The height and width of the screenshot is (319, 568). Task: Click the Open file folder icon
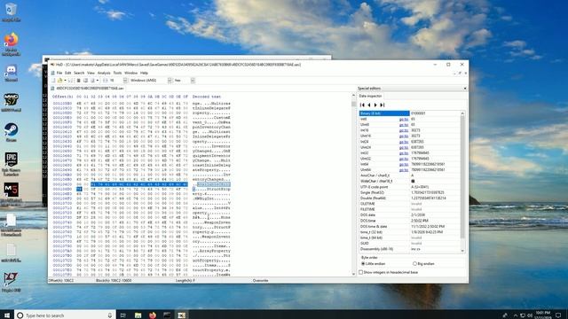60,81
